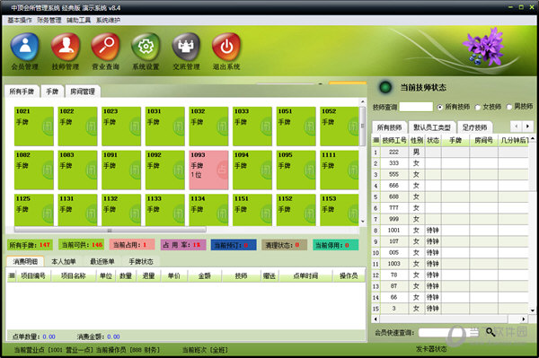This screenshot has width=539, height=358.
Task: Select technician row 222
Action: point(450,152)
